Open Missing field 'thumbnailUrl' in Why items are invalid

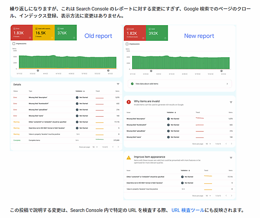[x=179, y=125]
